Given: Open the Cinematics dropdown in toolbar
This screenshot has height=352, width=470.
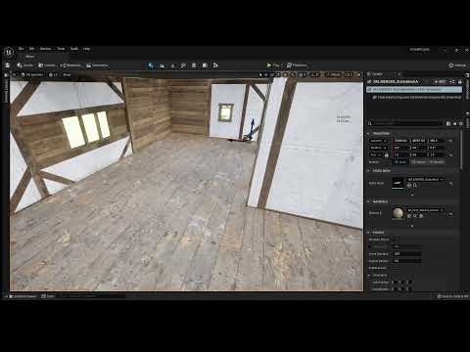Looking at the screenshot, I should [x=97, y=66].
